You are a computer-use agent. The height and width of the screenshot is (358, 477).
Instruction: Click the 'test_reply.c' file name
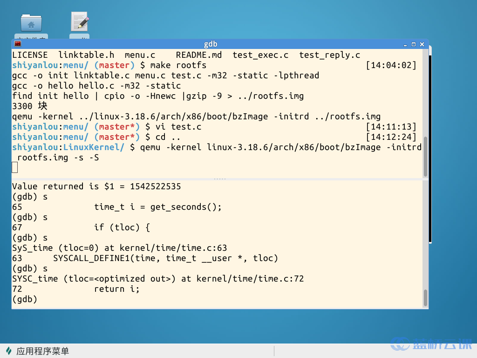pos(329,55)
